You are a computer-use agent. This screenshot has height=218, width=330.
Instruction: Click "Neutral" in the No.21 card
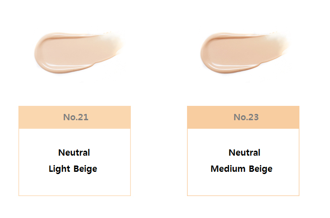click(x=74, y=153)
